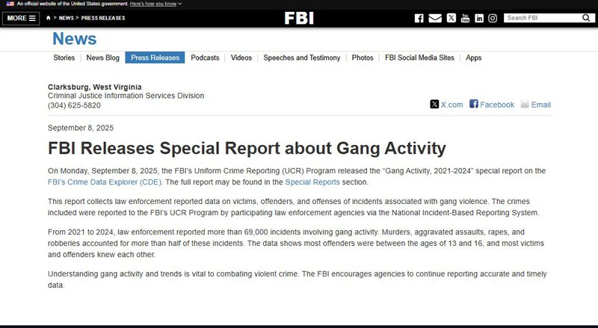Screen dimensions: 598x328
Task: Select the Press Releases tab
Action: pyautogui.click(x=155, y=58)
